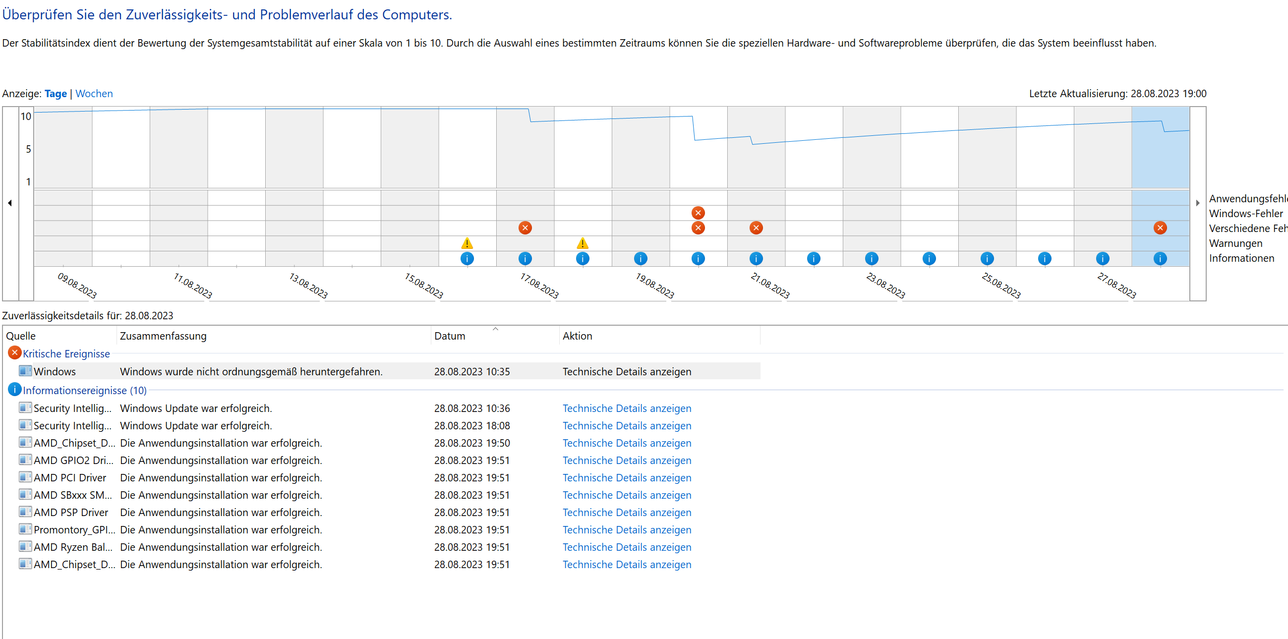
Task: Sort the list by the Datum column
Action: [x=449, y=336]
